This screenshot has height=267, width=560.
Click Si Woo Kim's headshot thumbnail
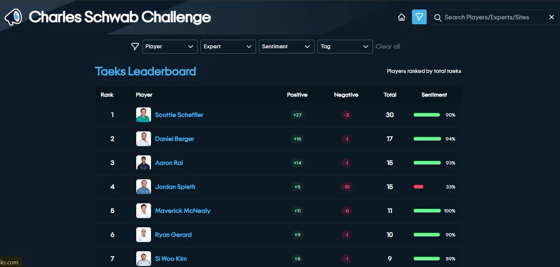point(144,259)
